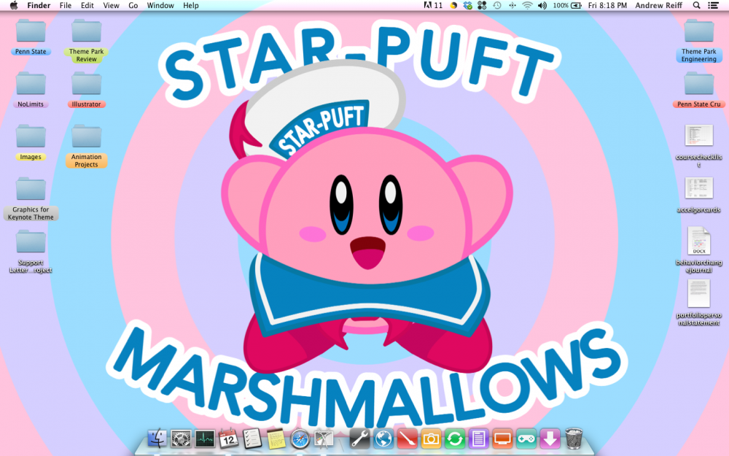
Task: Click the Wi-Fi icon in the menu bar
Action: click(x=526, y=5)
